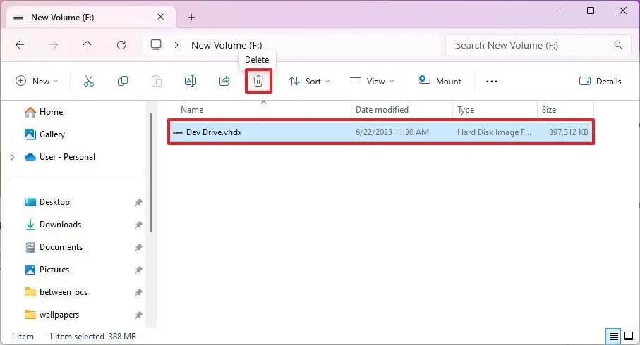Go up one folder level
This screenshot has width=640, height=345.
tap(87, 45)
